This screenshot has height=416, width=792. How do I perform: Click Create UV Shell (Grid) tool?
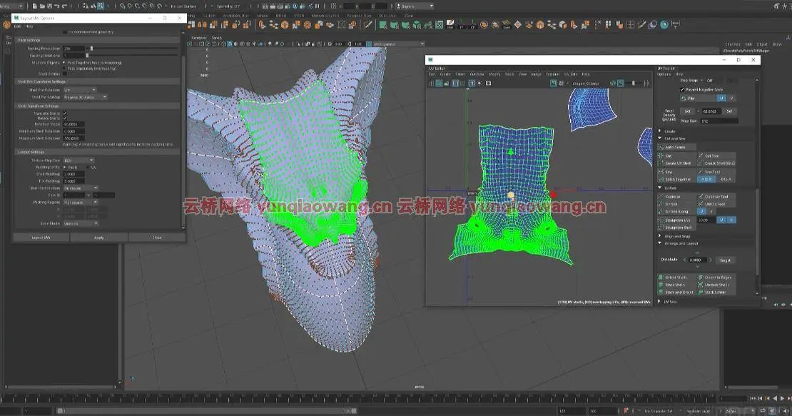pos(716,163)
